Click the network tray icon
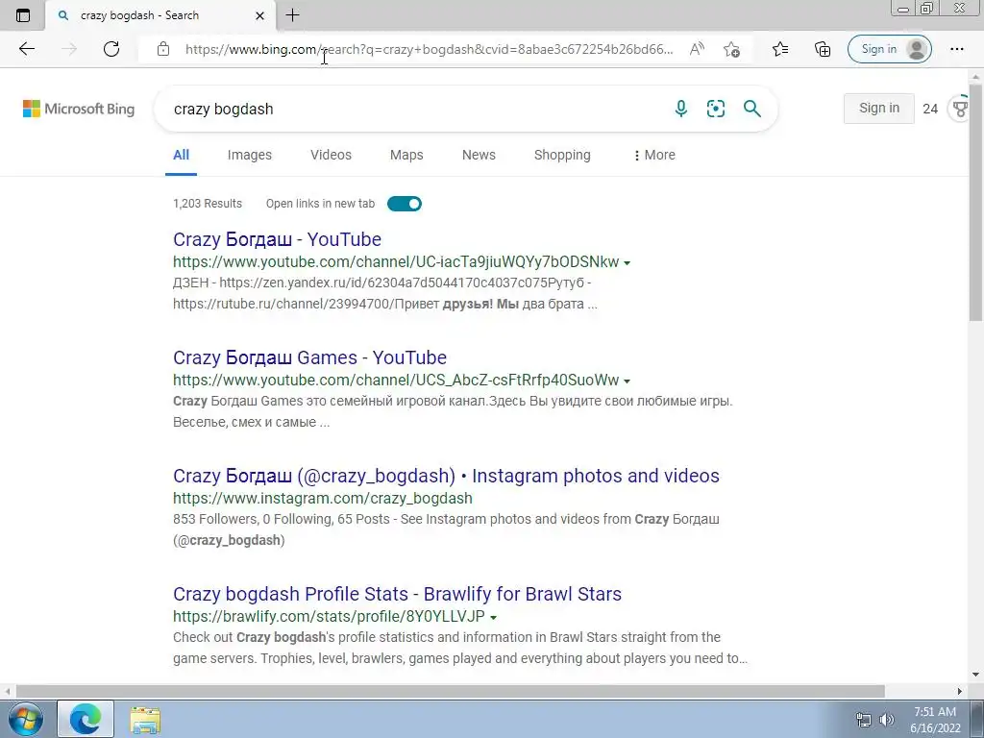The image size is (984, 738). pos(864,720)
